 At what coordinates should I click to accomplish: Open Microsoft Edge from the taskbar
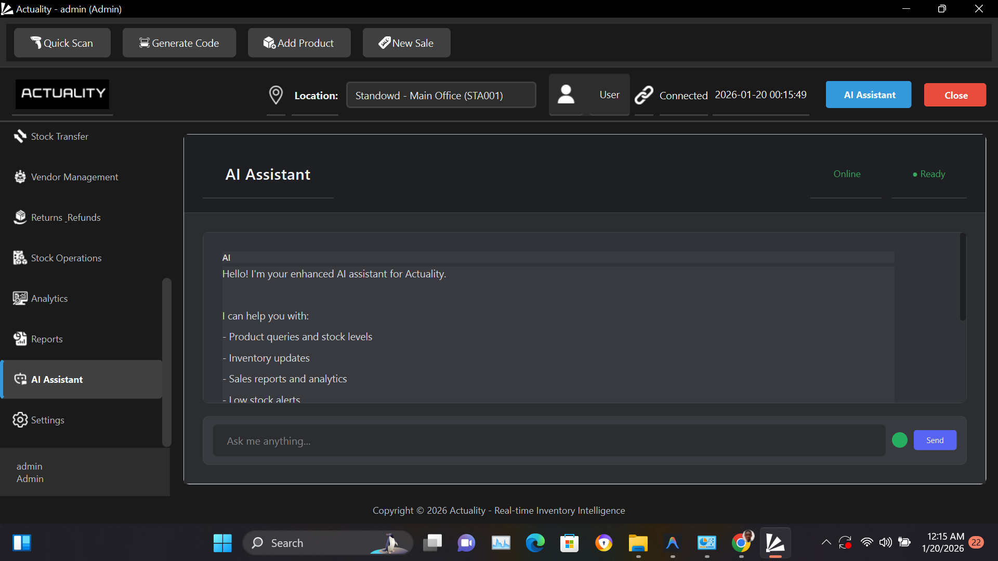pyautogui.click(x=535, y=543)
